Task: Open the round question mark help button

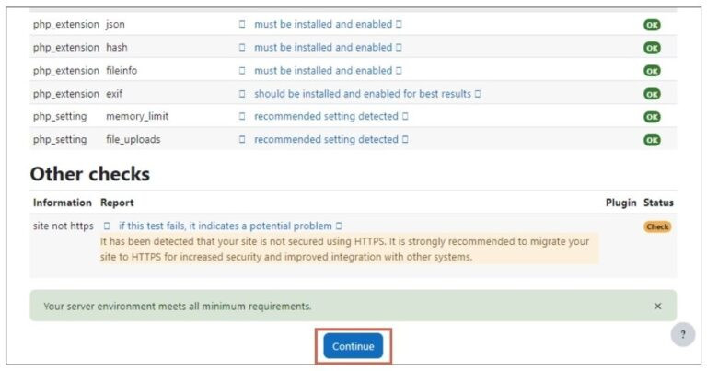Action: coord(682,335)
